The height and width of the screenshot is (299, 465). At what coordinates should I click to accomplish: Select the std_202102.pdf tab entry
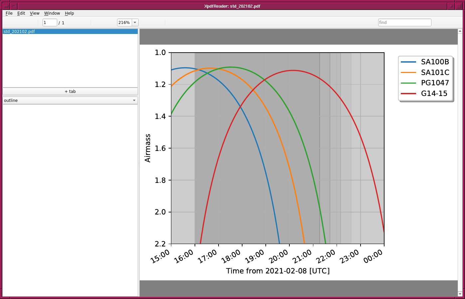click(x=70, y=32)
